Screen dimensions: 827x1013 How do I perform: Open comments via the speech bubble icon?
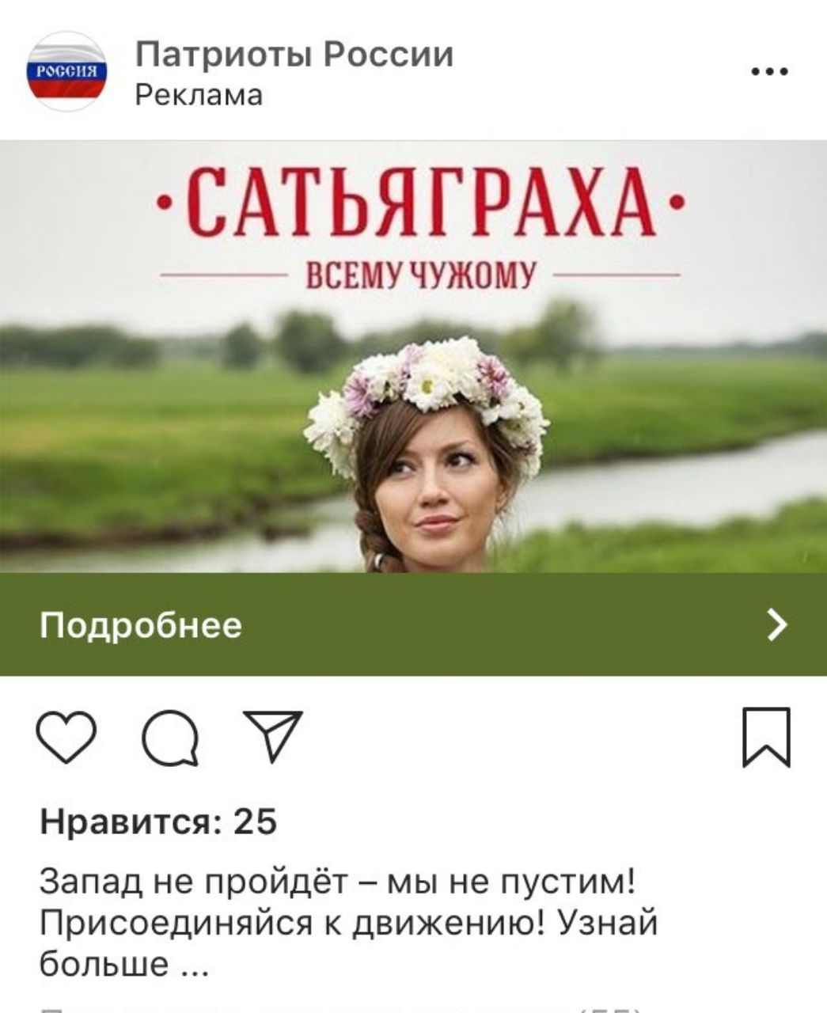coord(170,738)
